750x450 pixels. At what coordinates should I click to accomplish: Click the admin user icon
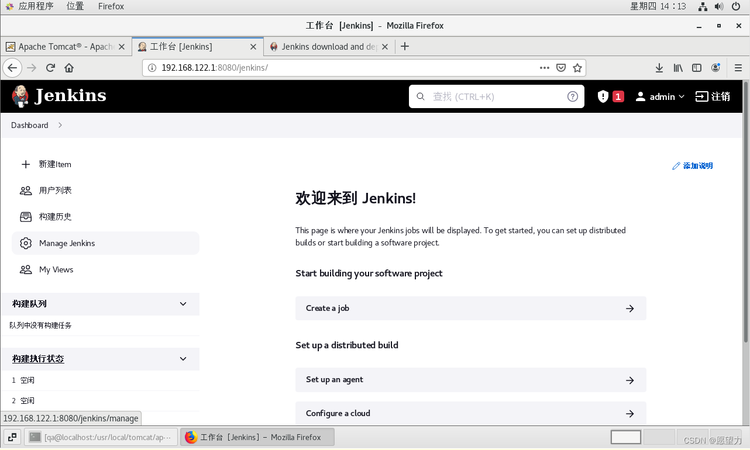[641, 96]
